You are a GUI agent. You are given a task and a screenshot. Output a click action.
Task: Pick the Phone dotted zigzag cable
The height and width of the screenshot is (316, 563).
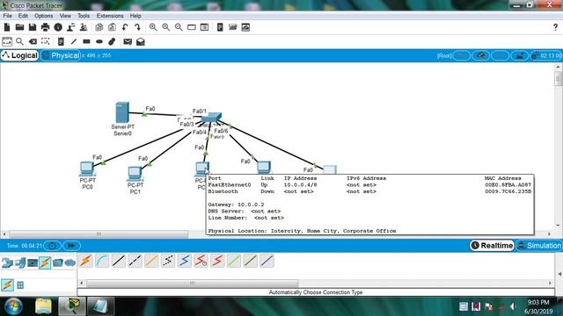point(168,261)
